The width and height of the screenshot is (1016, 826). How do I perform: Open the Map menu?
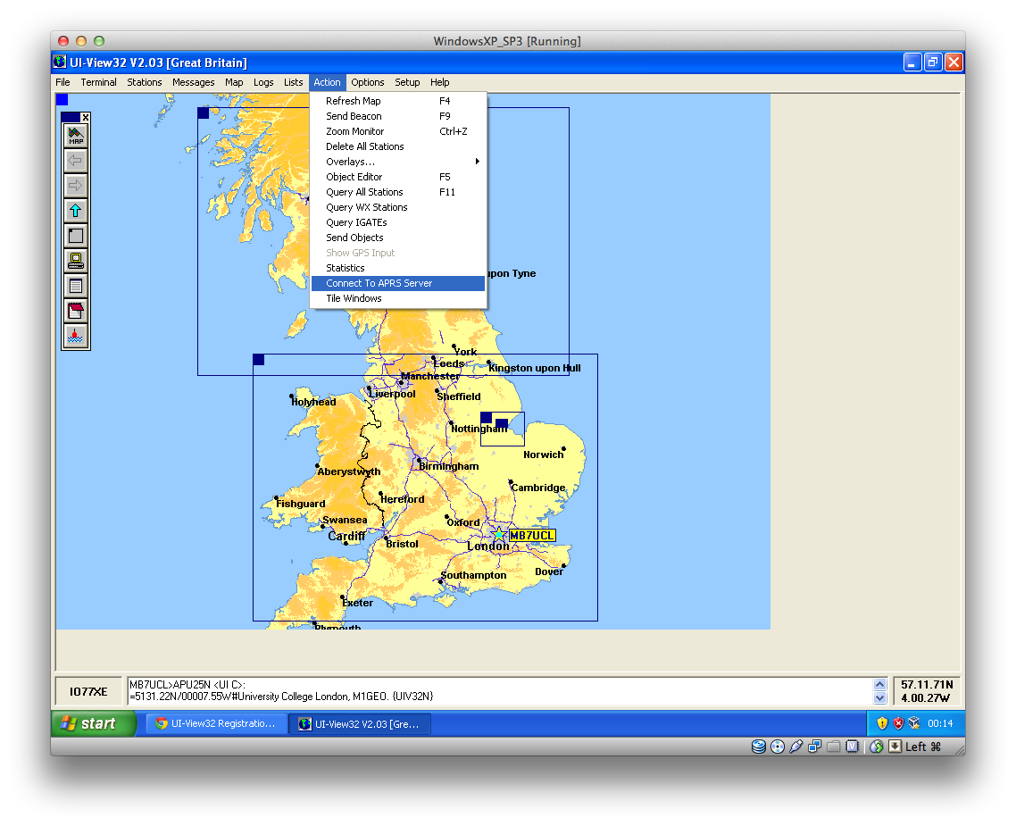(x=234, y=82)
